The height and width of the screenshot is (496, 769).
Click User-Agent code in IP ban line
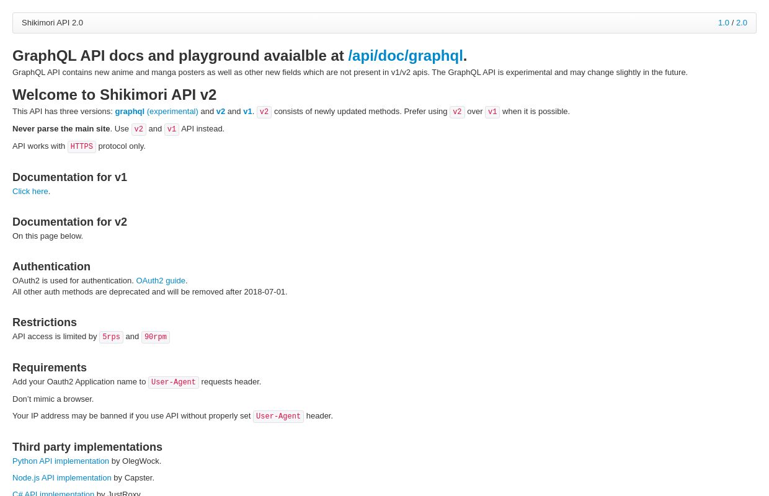click(278, 417)
